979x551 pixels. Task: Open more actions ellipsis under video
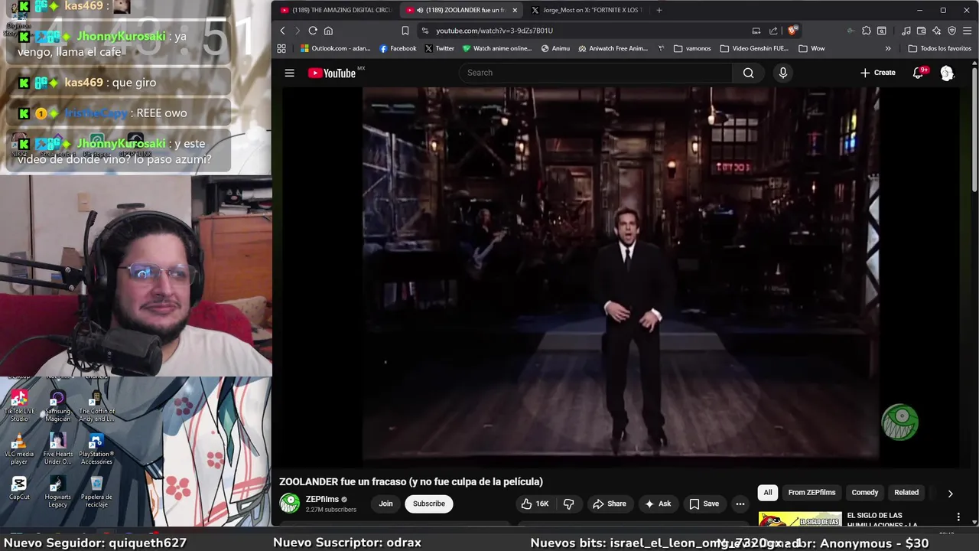click(x=740, y=504)
